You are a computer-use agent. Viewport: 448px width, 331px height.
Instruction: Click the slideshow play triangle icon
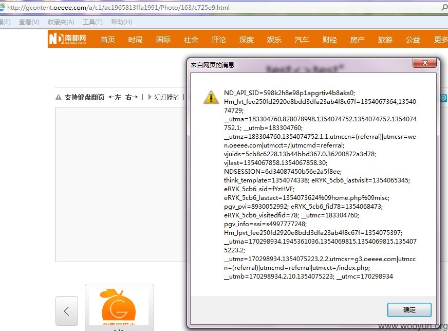150,97
